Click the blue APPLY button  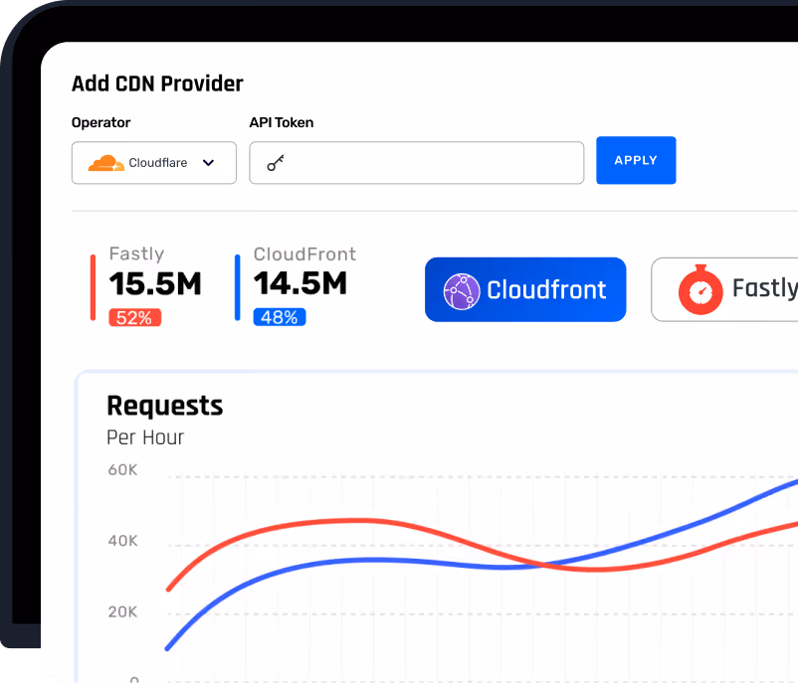(636, 160)
